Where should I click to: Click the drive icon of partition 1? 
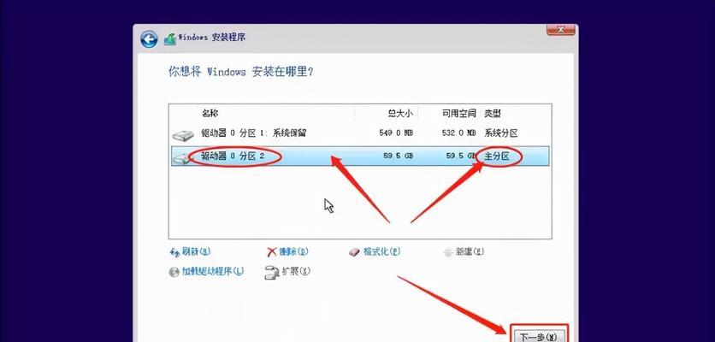click(183, 135)
